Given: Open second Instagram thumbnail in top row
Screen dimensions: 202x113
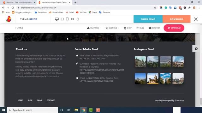Looking at the screenshot, I should click(x=153, y=62).
